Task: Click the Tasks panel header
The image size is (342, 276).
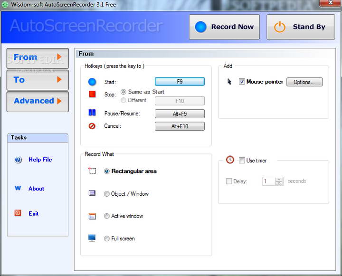Action: (x=38, y=138)
